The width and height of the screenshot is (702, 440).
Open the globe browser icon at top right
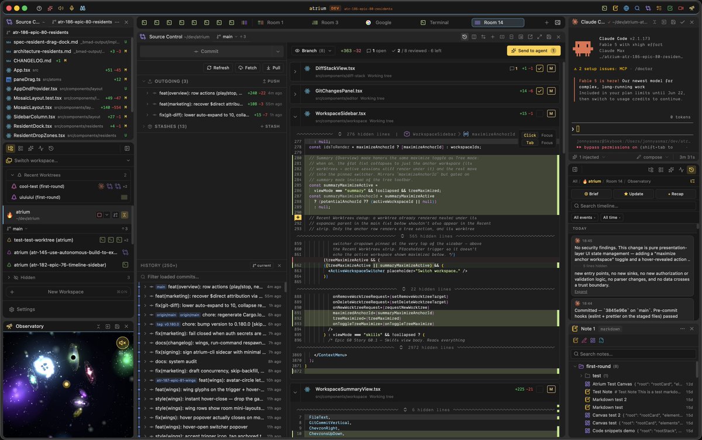point(626,9)
